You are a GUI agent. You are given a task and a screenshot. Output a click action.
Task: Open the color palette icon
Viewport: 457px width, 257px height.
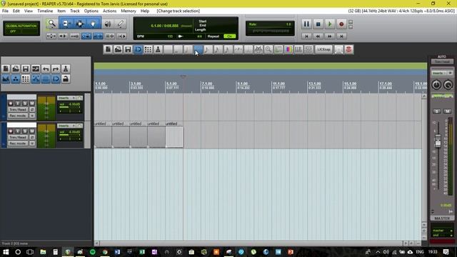(288, 49)
